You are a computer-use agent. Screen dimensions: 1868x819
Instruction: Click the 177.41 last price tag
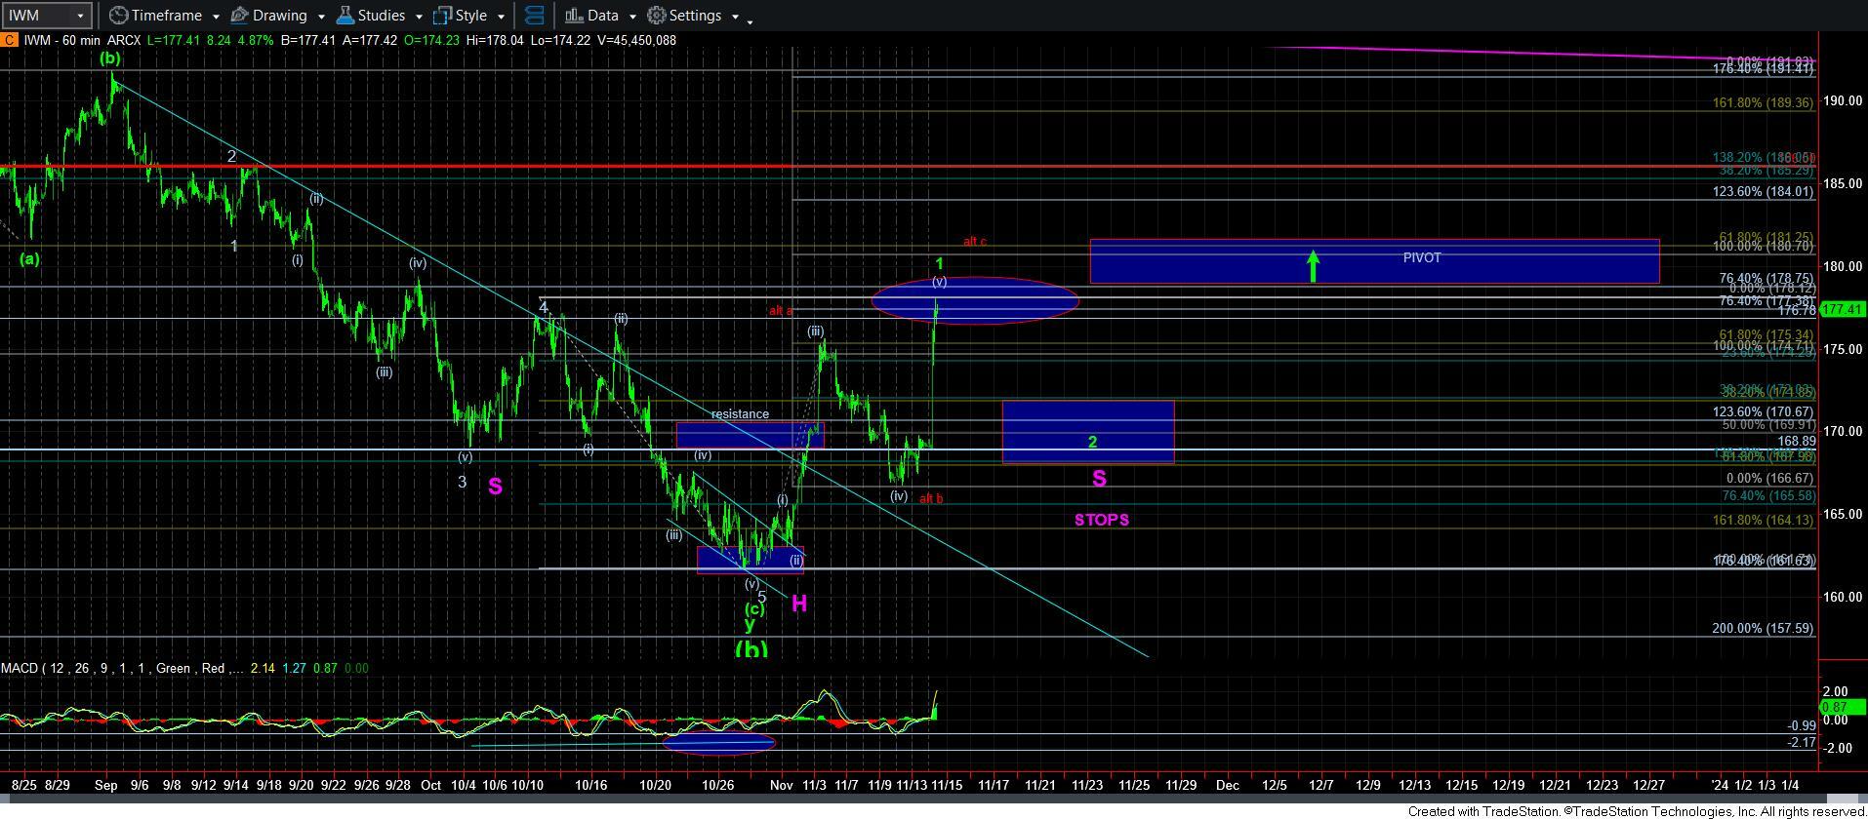(x=1844, y=309)
